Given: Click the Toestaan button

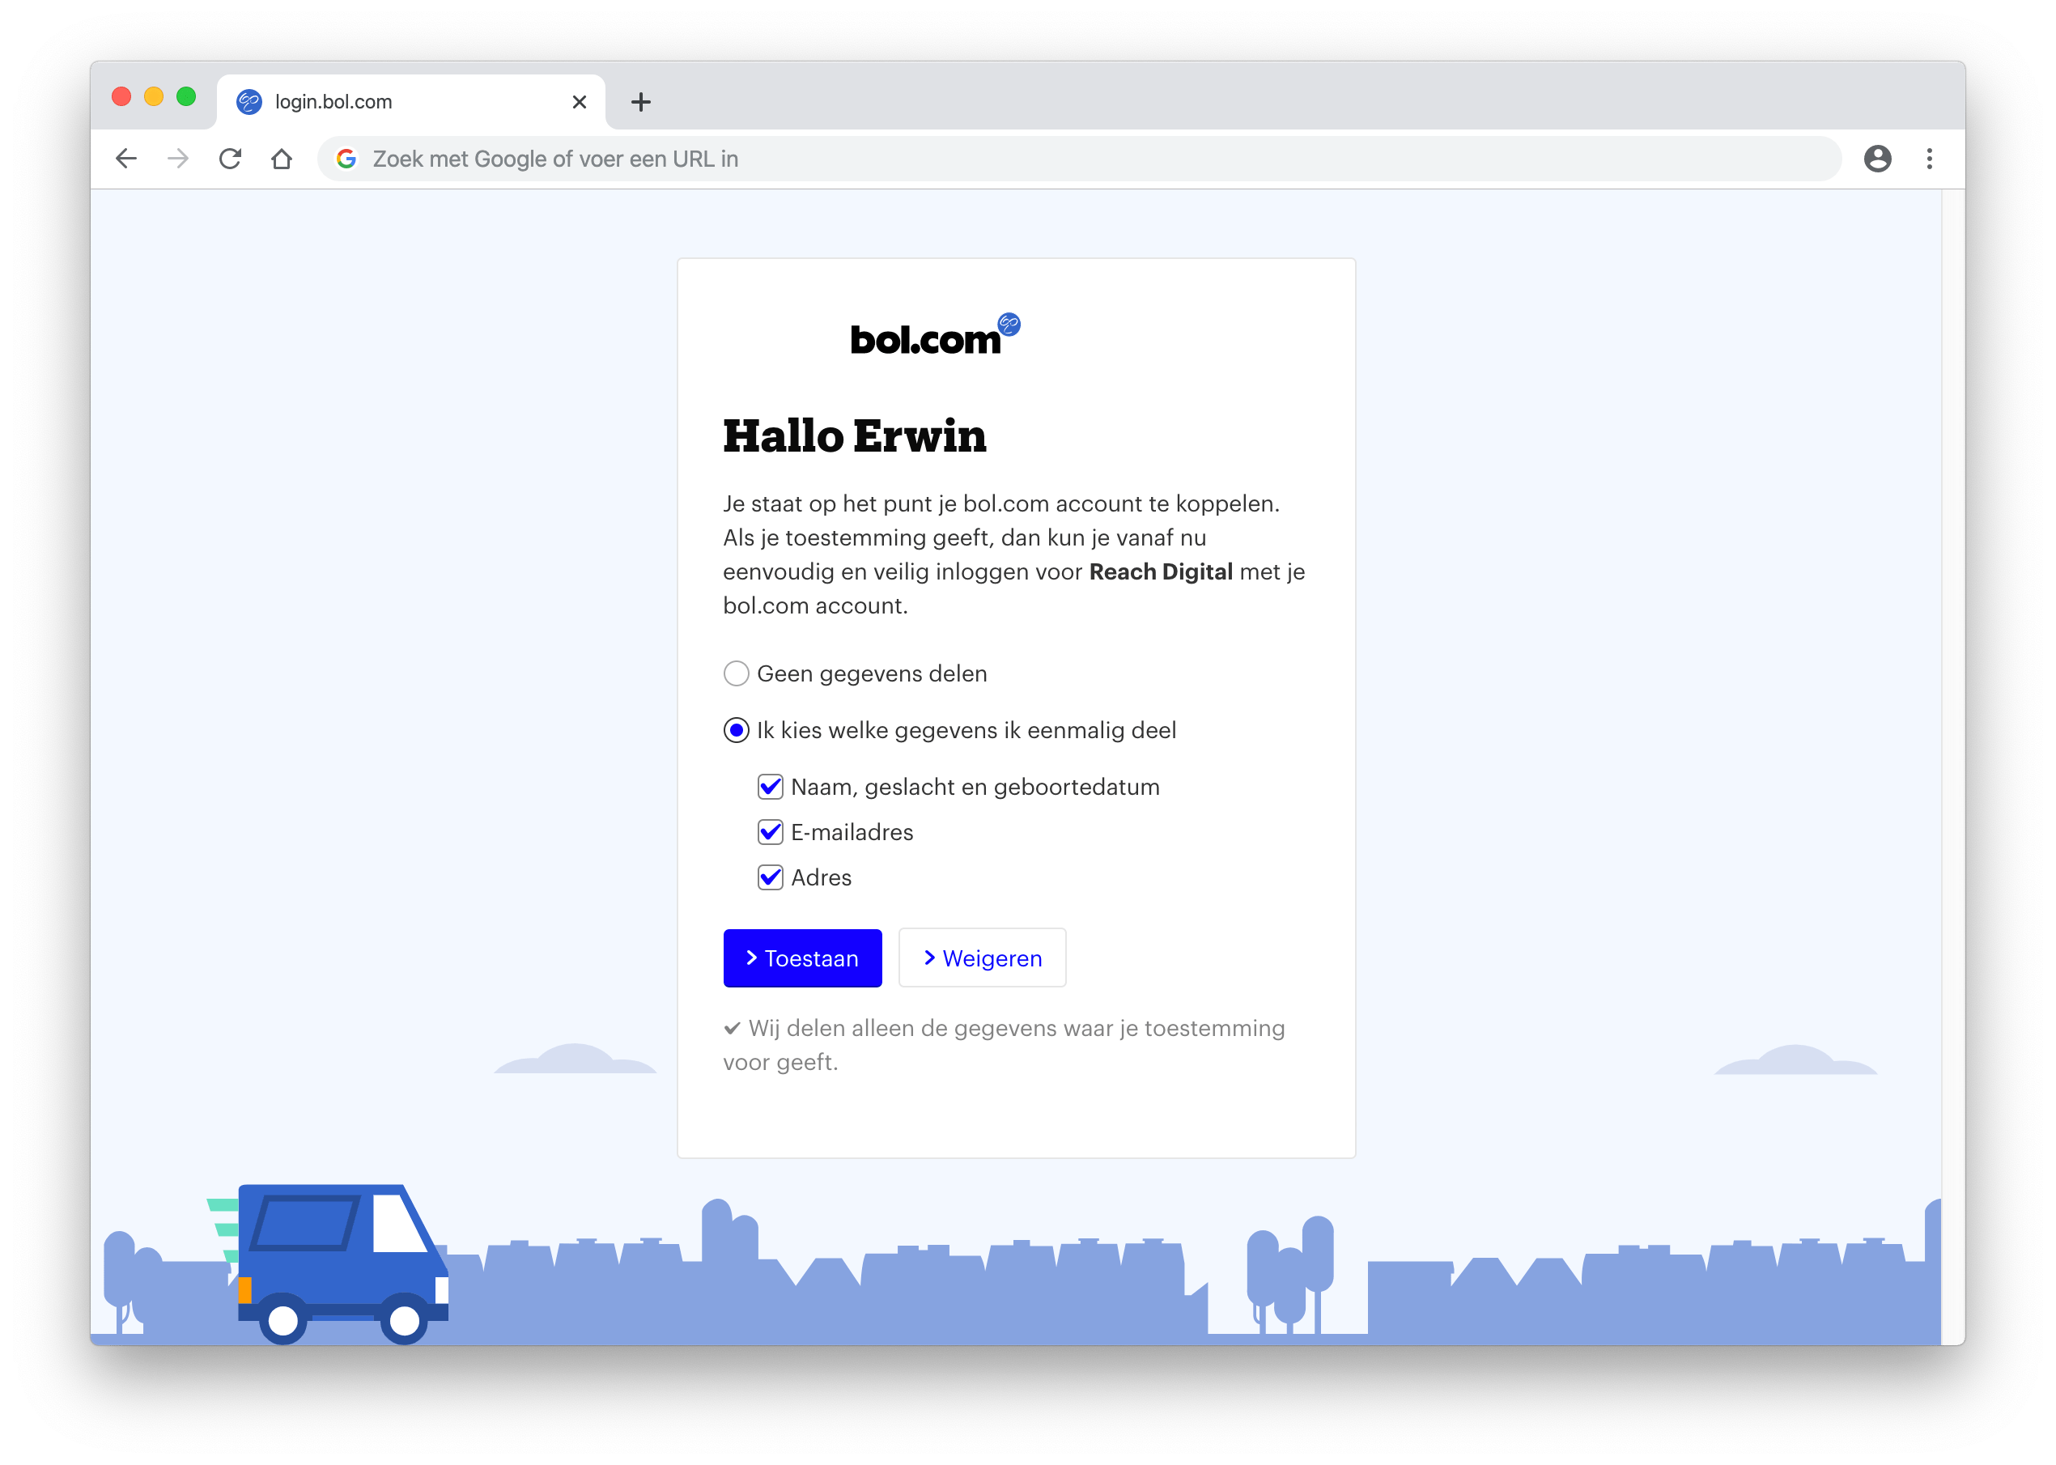Looking at the screenshot, I should (x=802, y=958).
